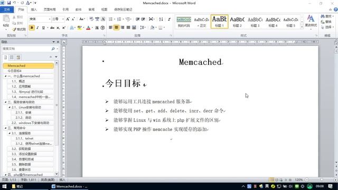
Task: Click the Change Styles icon
Action: pos(311,21)
